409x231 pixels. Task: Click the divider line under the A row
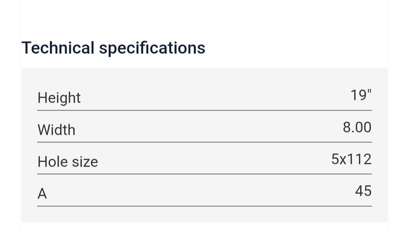(x=204, y=206)
